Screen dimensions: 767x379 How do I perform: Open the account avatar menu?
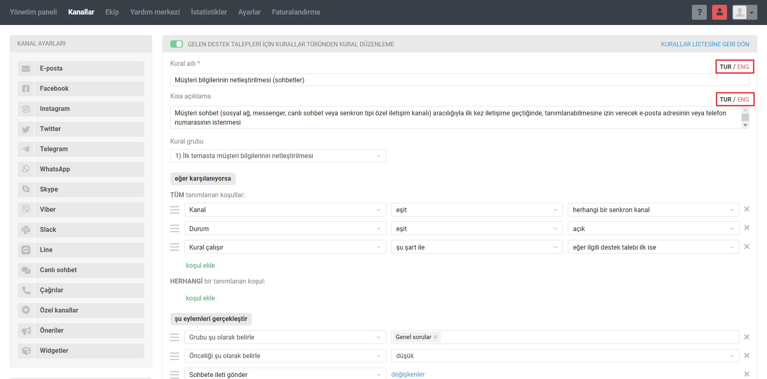tap(745, 12)
